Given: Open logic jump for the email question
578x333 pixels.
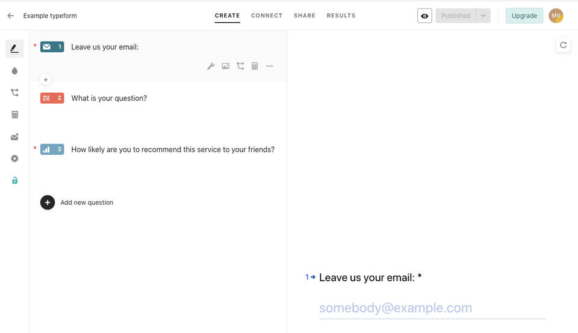Looking at the screenshot, I should pyautogui.click(x=240, y=66).
